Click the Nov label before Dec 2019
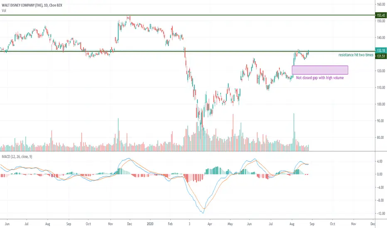Screen dimensions: 387x228 pos(110,224)
